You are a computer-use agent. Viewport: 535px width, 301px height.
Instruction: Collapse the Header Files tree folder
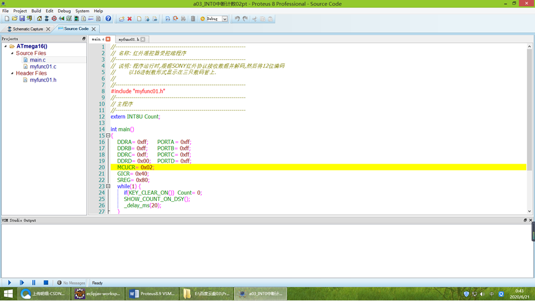[12, 73]
